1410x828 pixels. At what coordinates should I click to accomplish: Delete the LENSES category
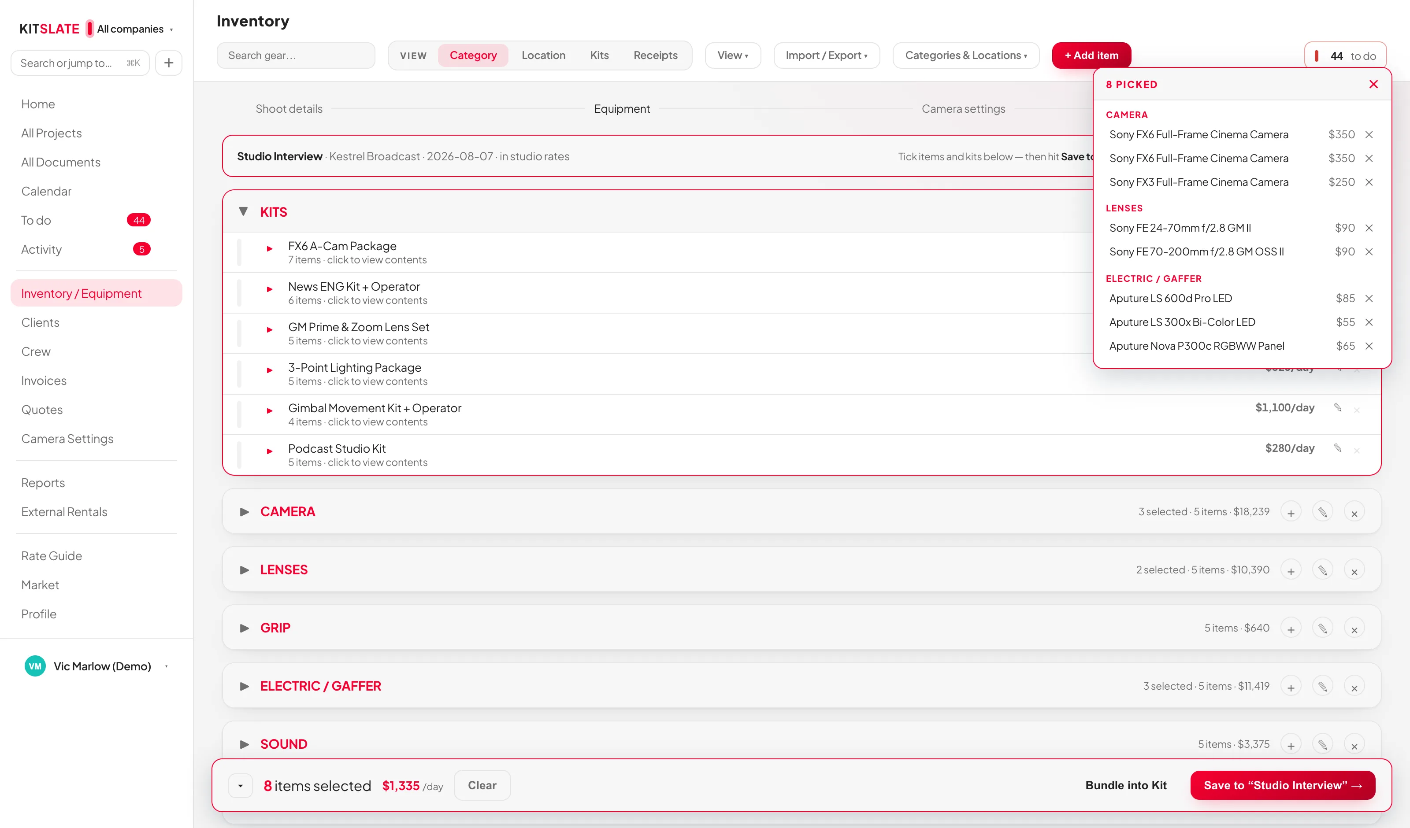point(1354,570)
